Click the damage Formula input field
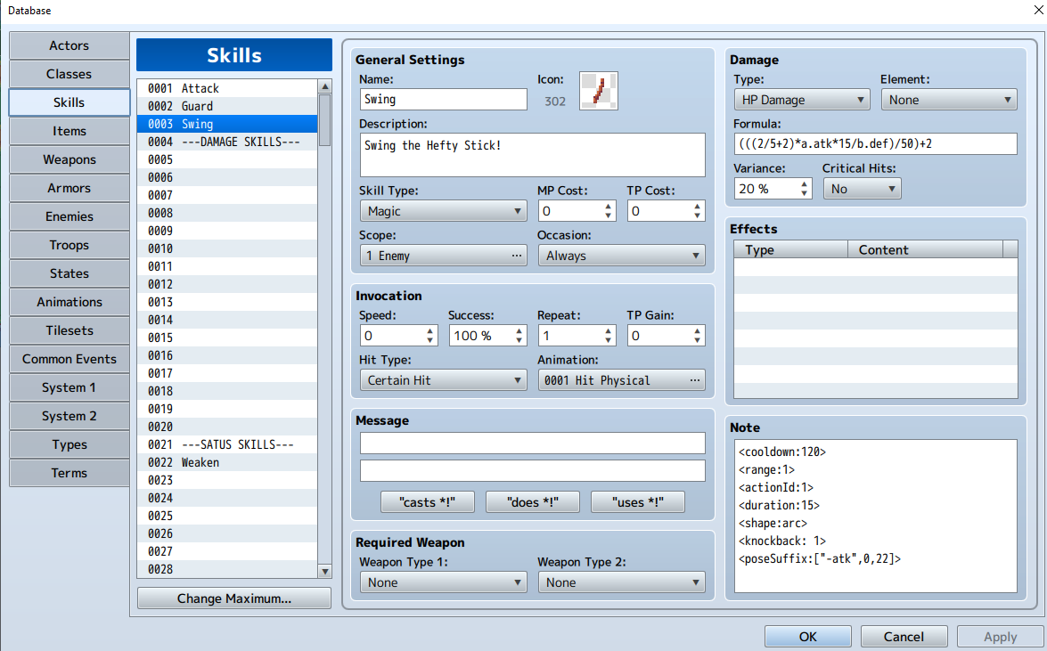1047x651 pixels. (875, 143)
